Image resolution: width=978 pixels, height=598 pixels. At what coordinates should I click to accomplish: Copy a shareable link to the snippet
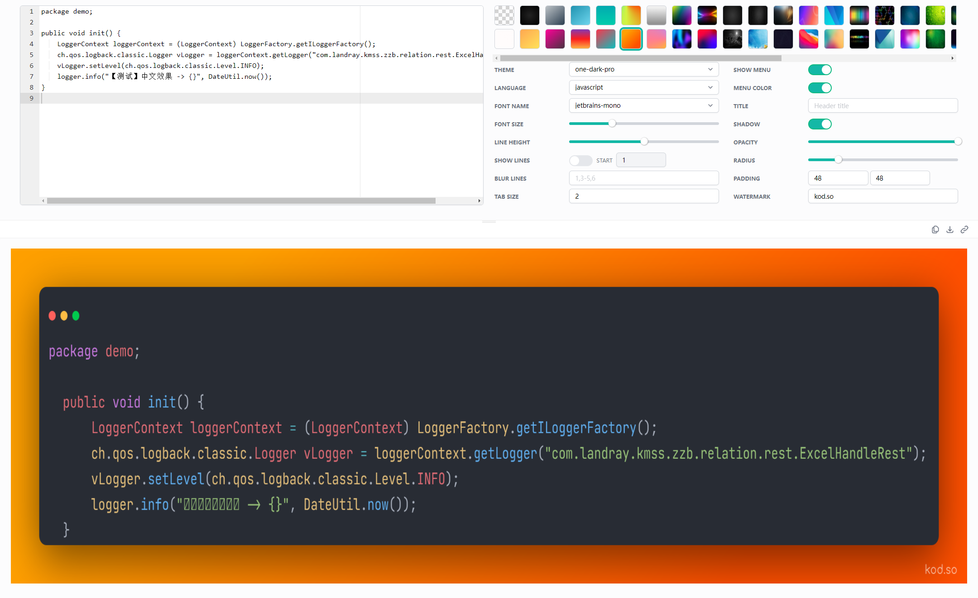pyautogui.click(x=964, y=230)
